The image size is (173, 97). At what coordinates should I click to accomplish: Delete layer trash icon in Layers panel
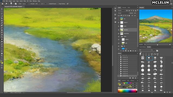pyautogui.click(x=135, y=51)
